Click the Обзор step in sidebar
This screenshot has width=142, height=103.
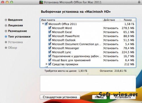(x=12, y=48)
